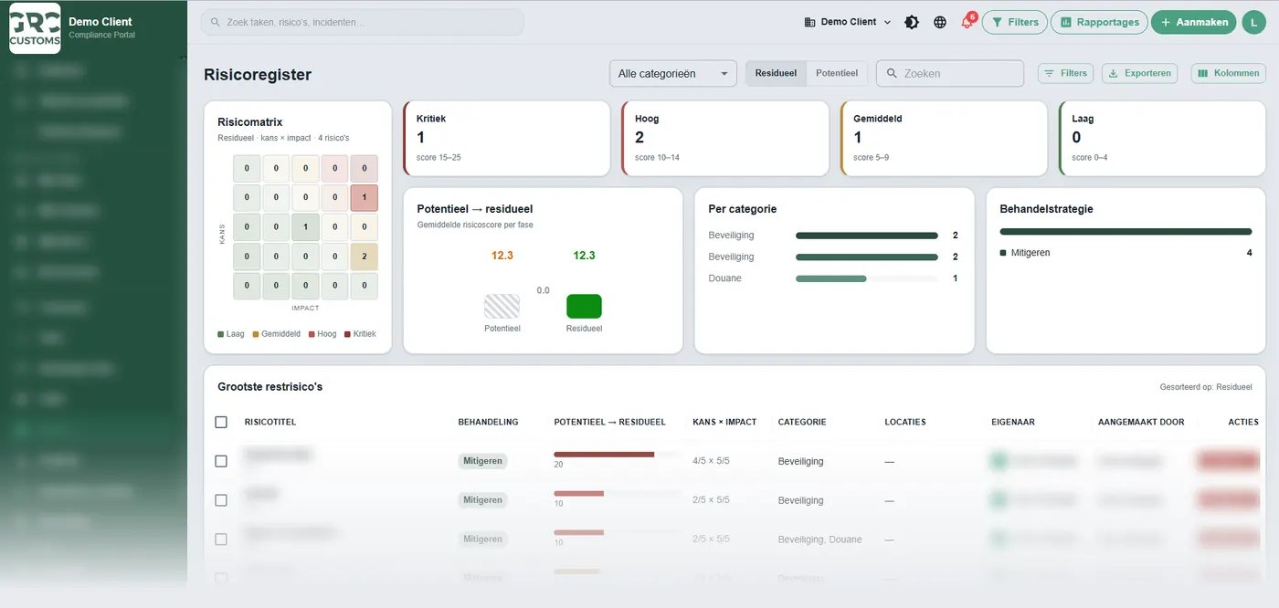Image resolution: width=1279 pixels, height=608 pixels.
Task: Click the top-bar Filters pill with funnel icon
Action: [1014, 22]
